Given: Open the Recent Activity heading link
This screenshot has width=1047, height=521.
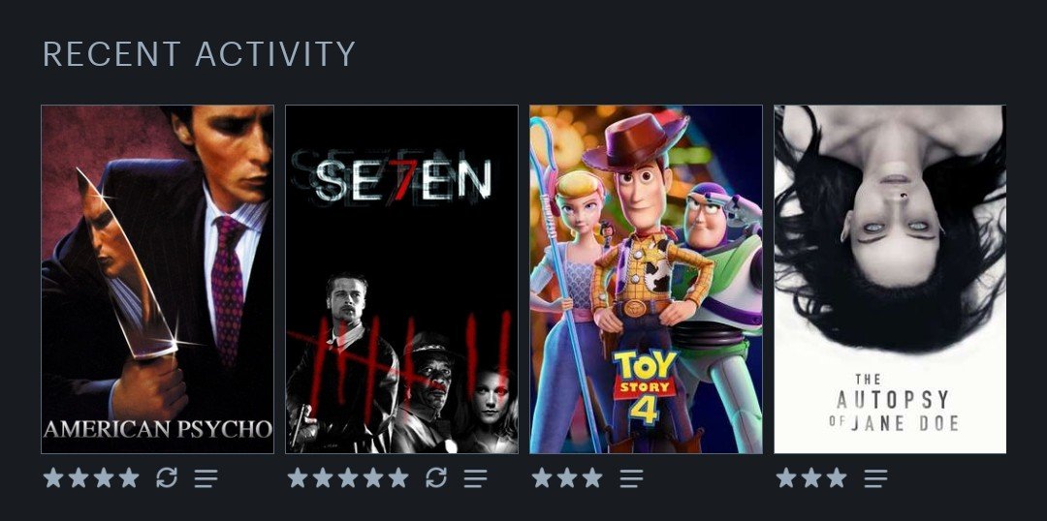Looking at the screenshot, I should pos(199,54).
